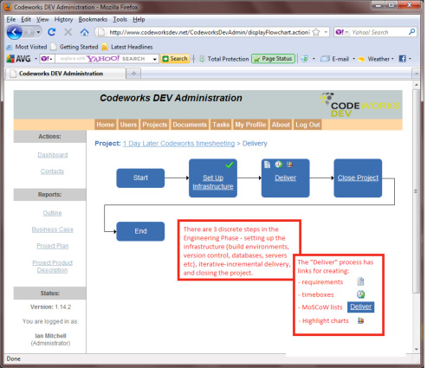Viewport: 427px width, 368px height.
Task: Go to the Users page
Action: [128, 125]
